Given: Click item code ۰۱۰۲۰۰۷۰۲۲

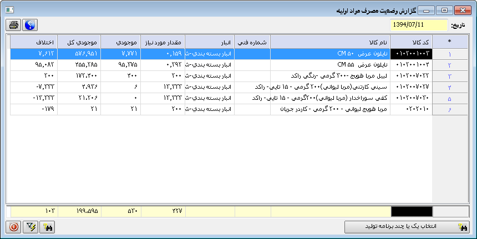Looking at the screenshot, I should tap(411, 76).
